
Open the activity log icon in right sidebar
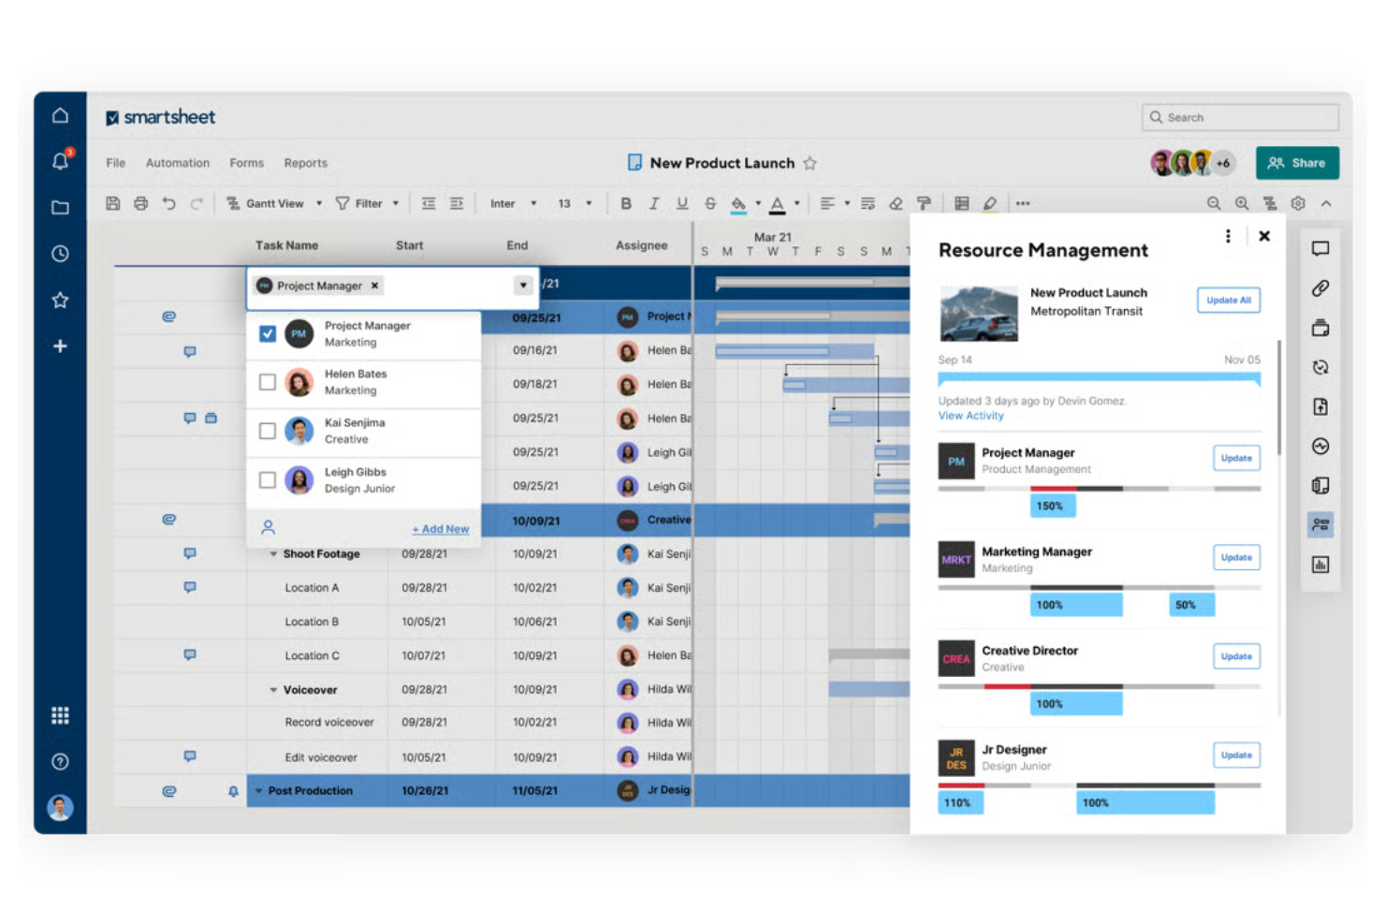coord(1320,445)
